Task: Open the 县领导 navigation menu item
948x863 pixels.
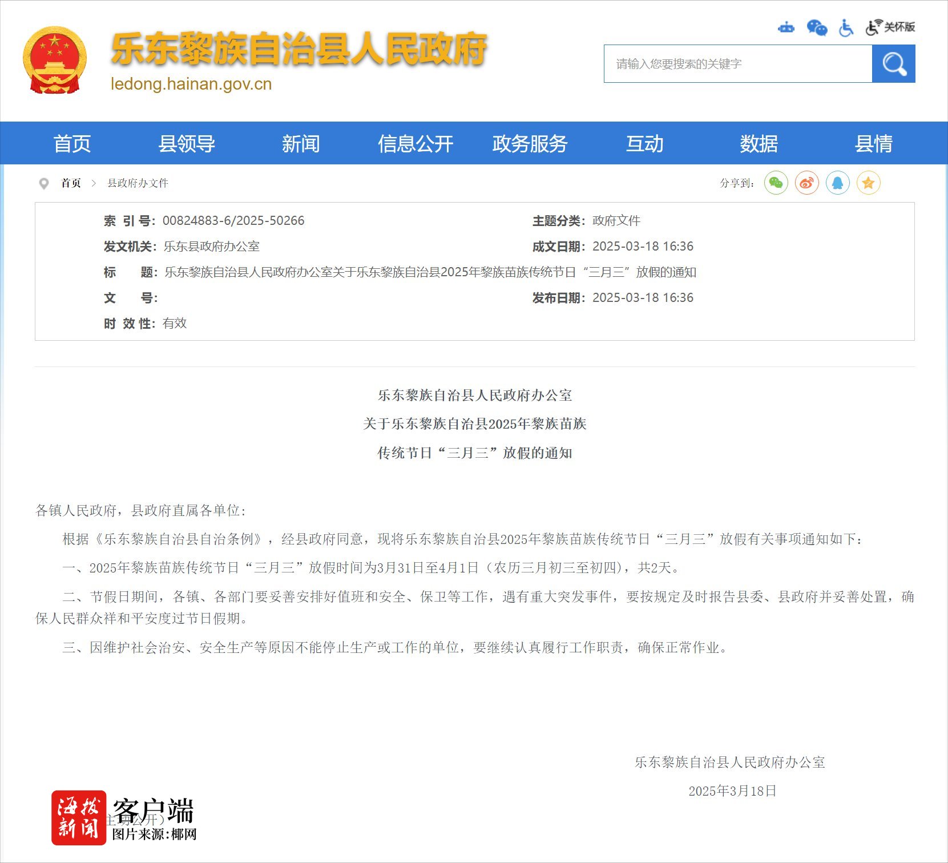Action: (x=187, y=143)
